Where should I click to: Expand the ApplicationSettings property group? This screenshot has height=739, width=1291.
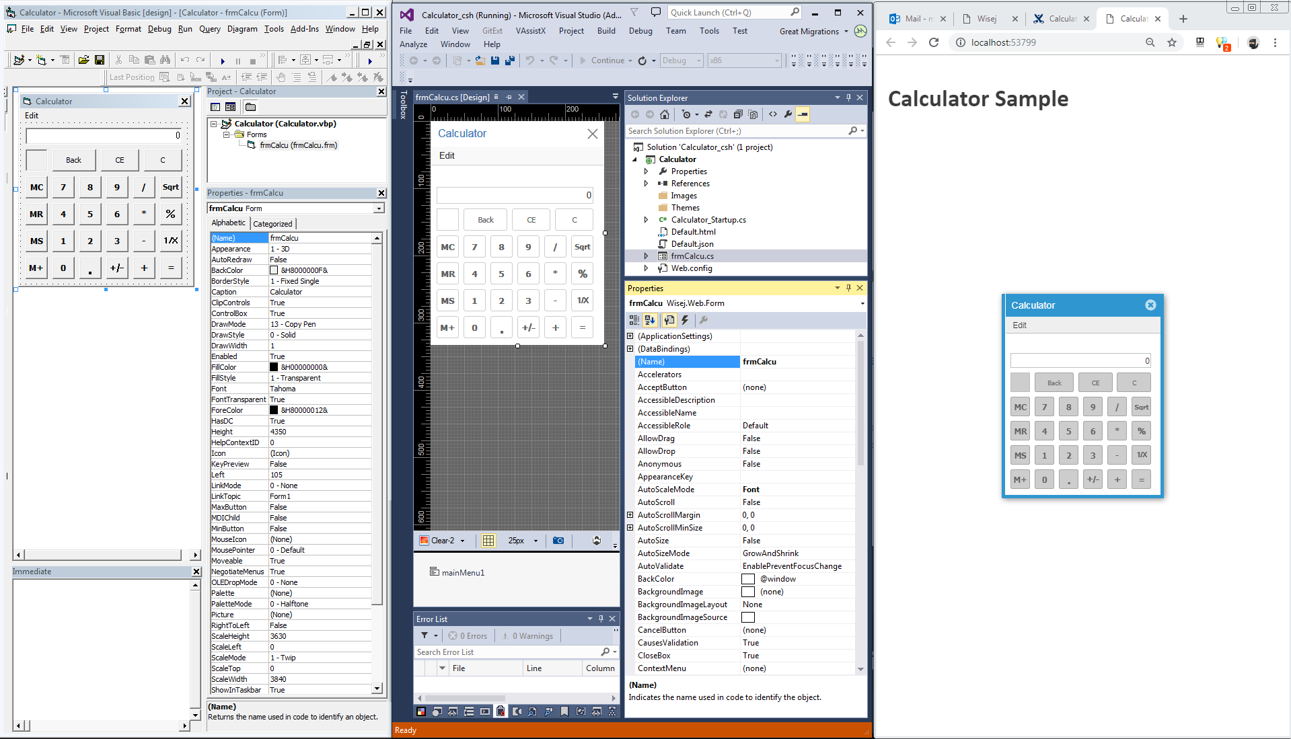630,336
